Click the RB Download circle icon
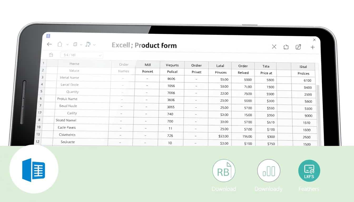This screenshot has width=354, height=202. pos(224,170)
